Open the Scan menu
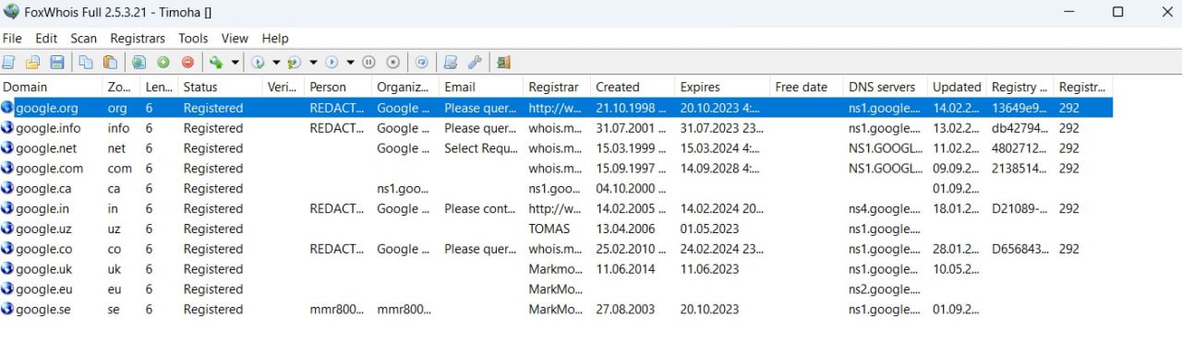This screenshot has width=1182, height=364. [84, 38]
